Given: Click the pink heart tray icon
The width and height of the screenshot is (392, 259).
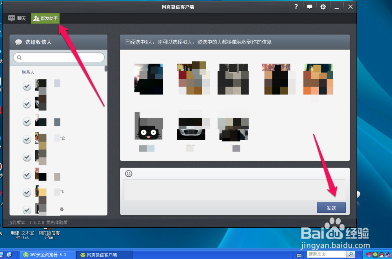Looking at the screenshot, I should 369,255.
